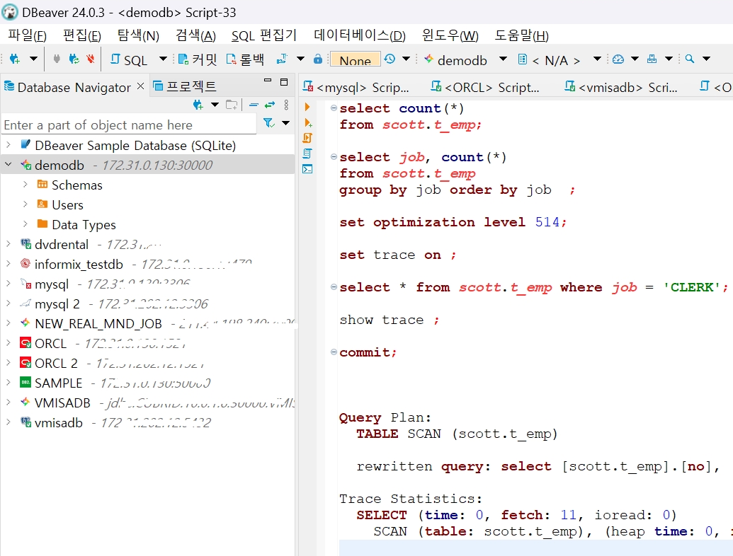Screen dimensions: 733x556
Task: Collapse the demodb connection node
Action: click(x=8, y=165)
